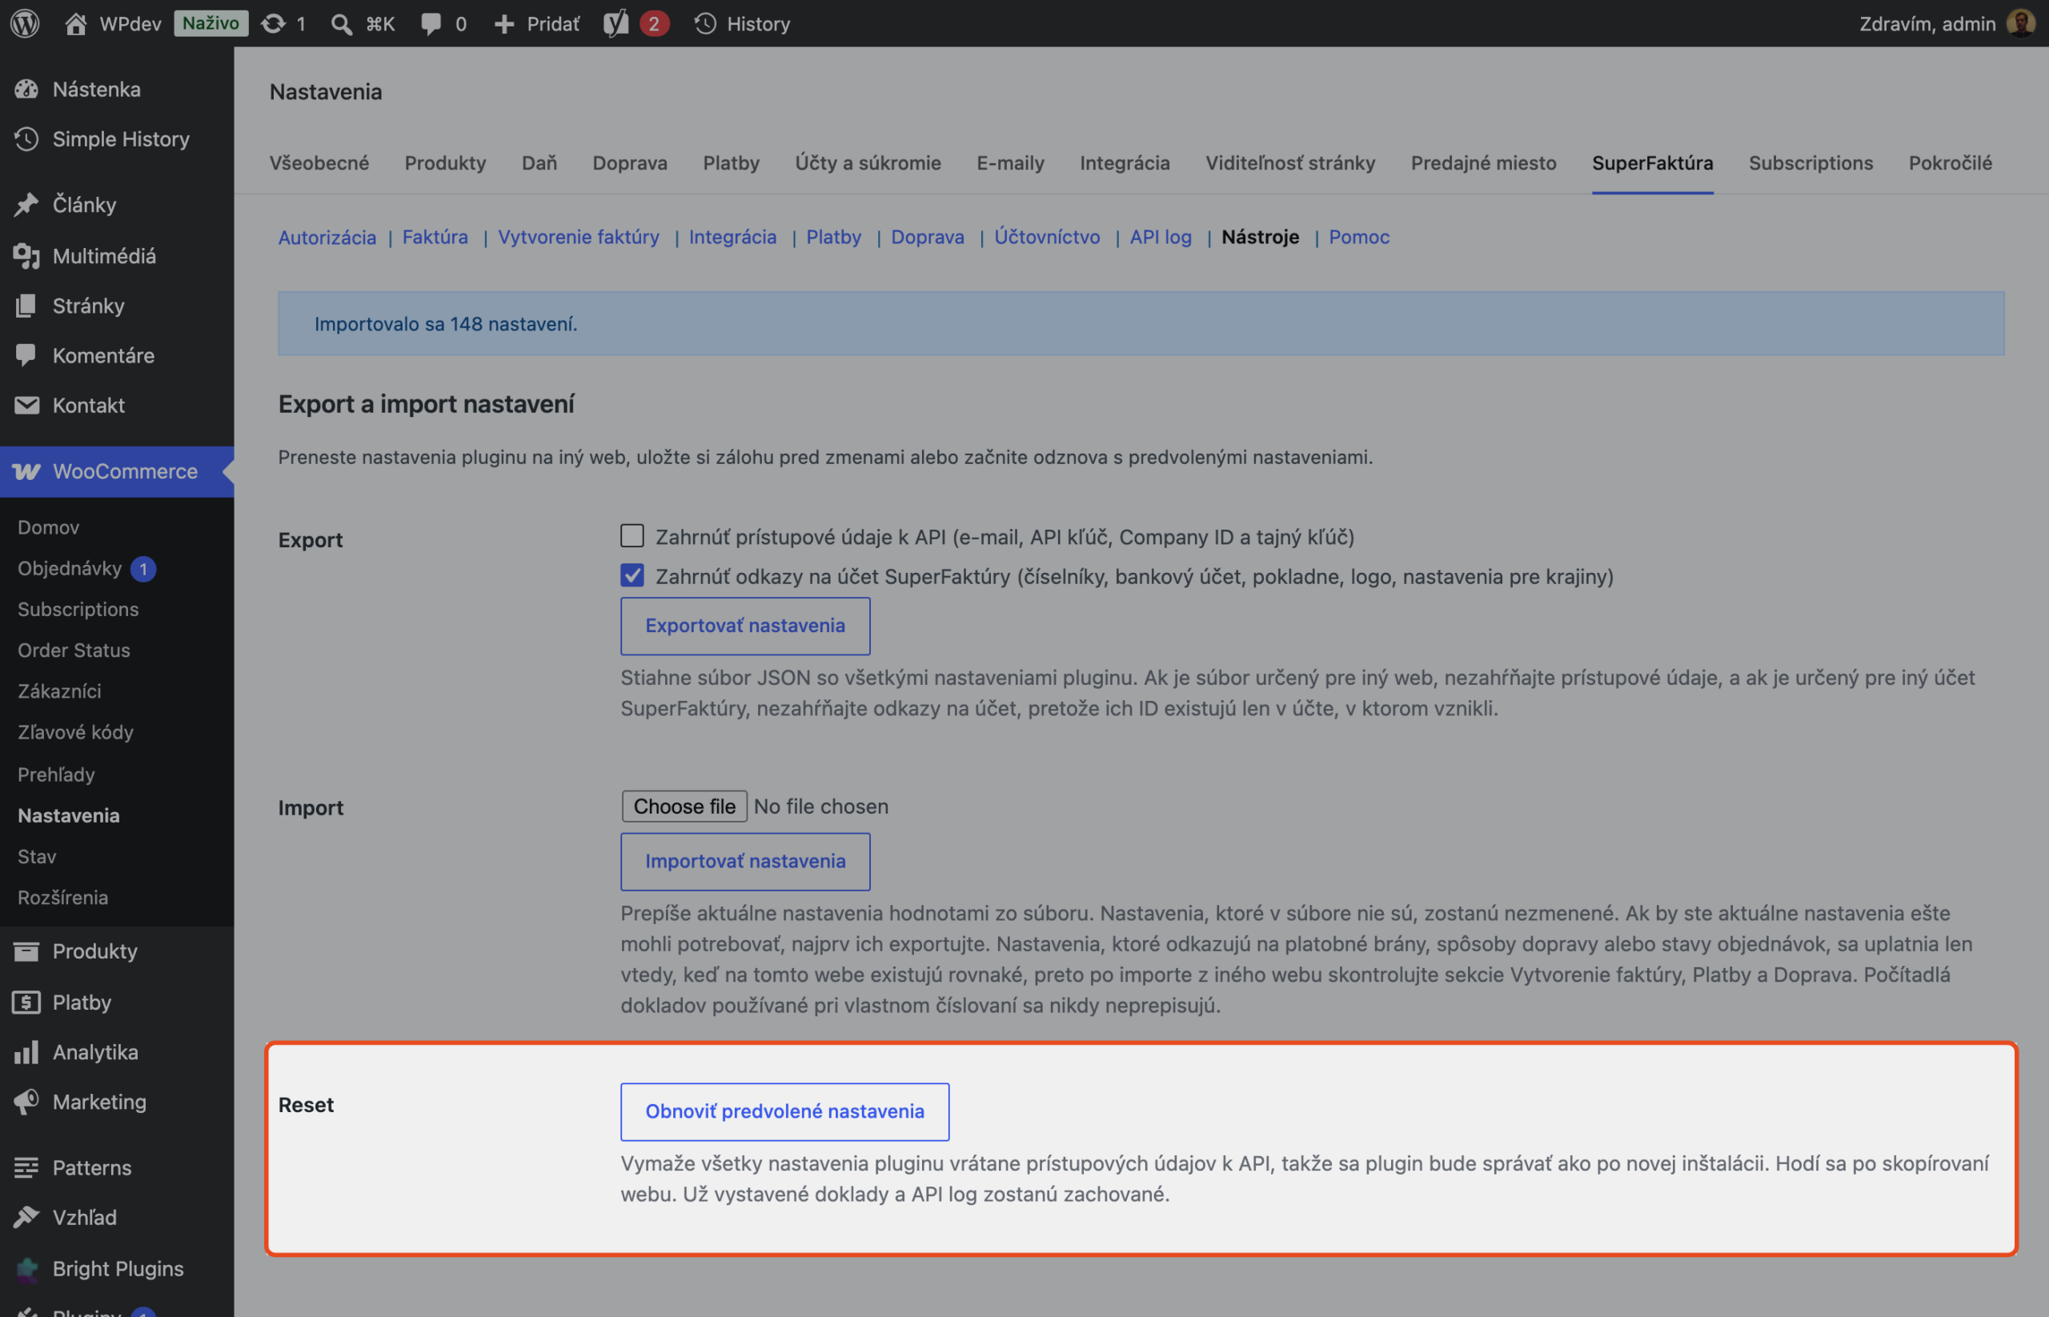Click the History clock icon in admin bar
This screenshot has height=1317, width=2049.
tap(705, 23)
